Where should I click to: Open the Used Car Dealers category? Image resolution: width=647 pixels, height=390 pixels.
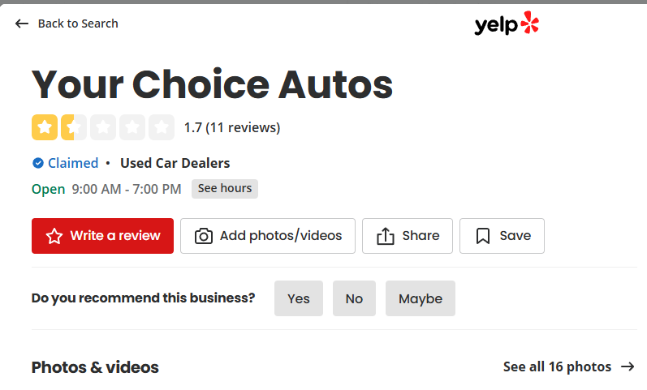point(175,163)
